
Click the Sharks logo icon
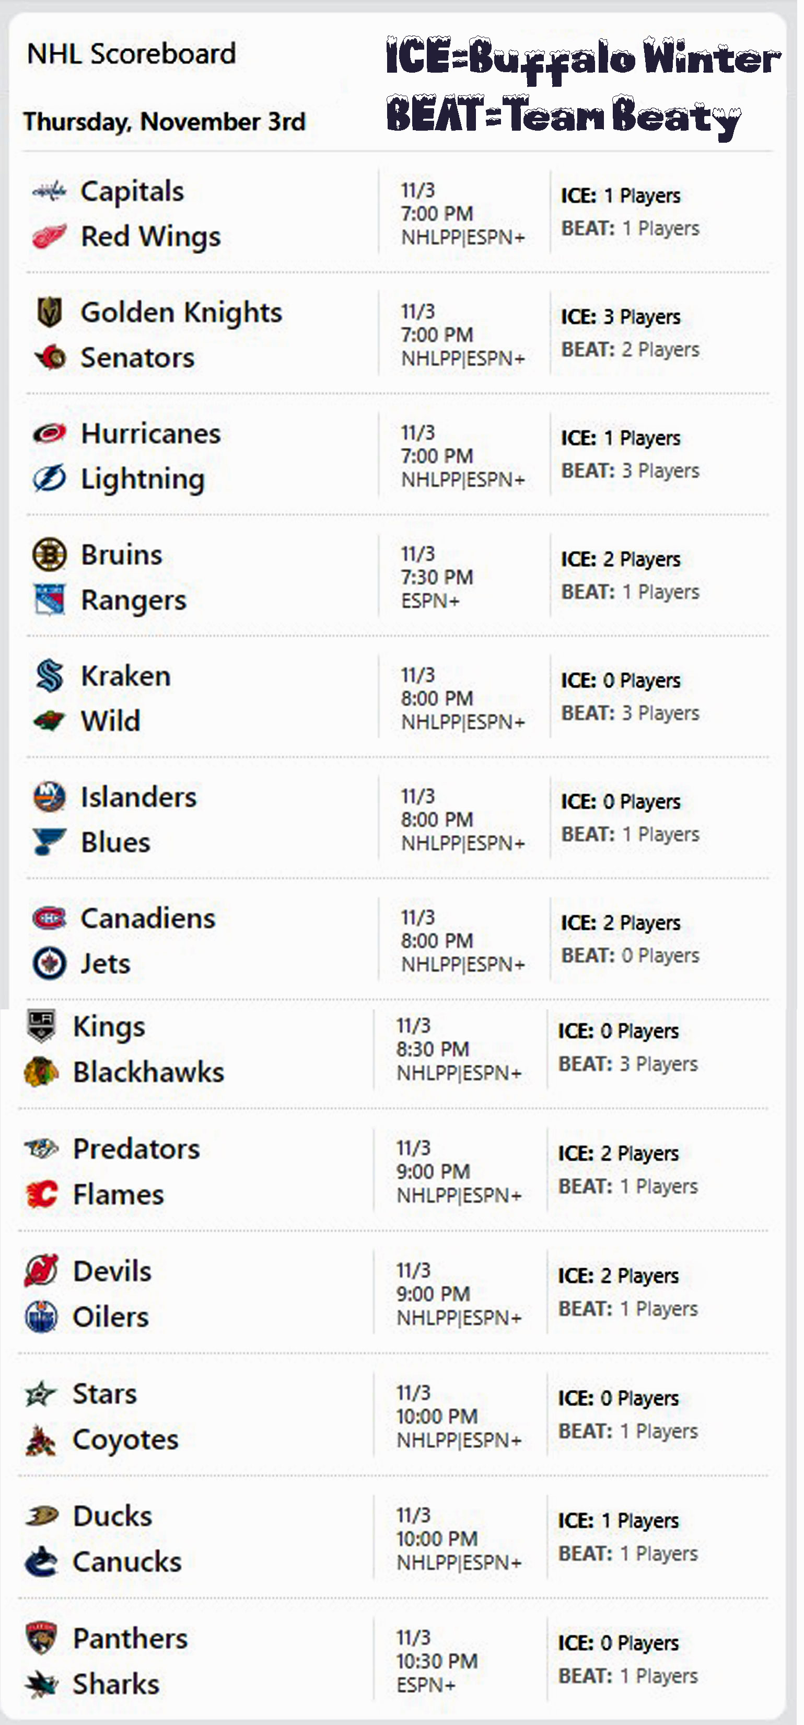[x=41, y=1685]
